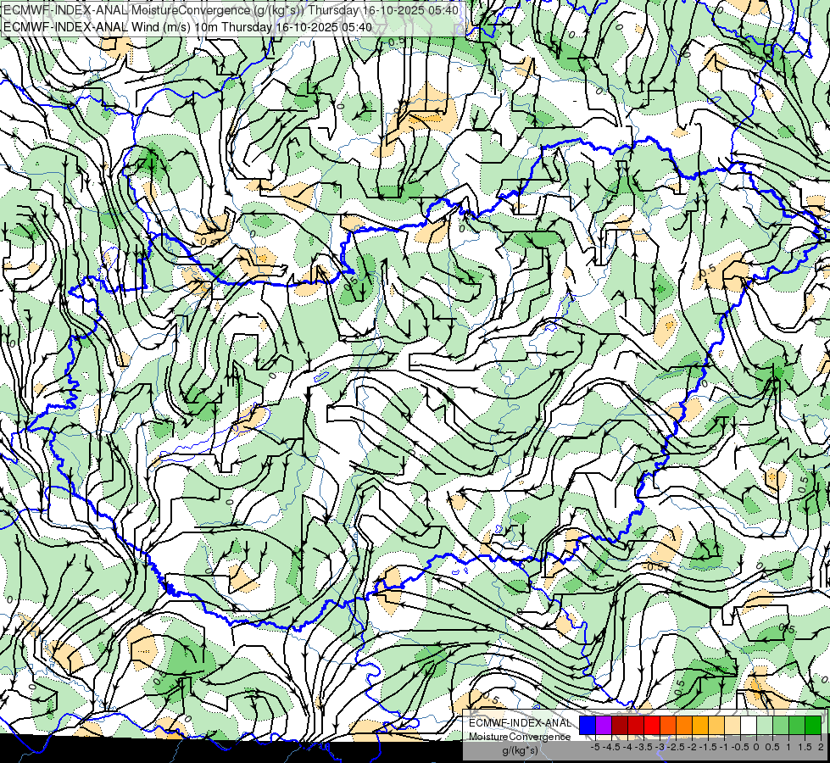
Task: Click the -5 tick label on the legend
Action: [595, 747]
